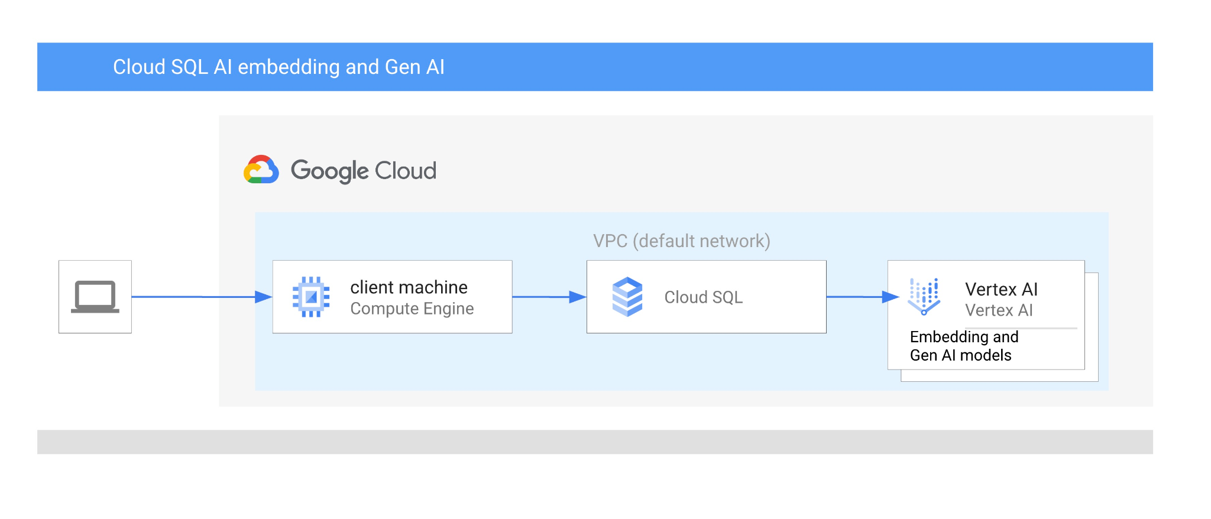Screen dimensions: 1211x519
Task: Click the divider line under Vertex AI subtitle
Action: point(1021,328)
